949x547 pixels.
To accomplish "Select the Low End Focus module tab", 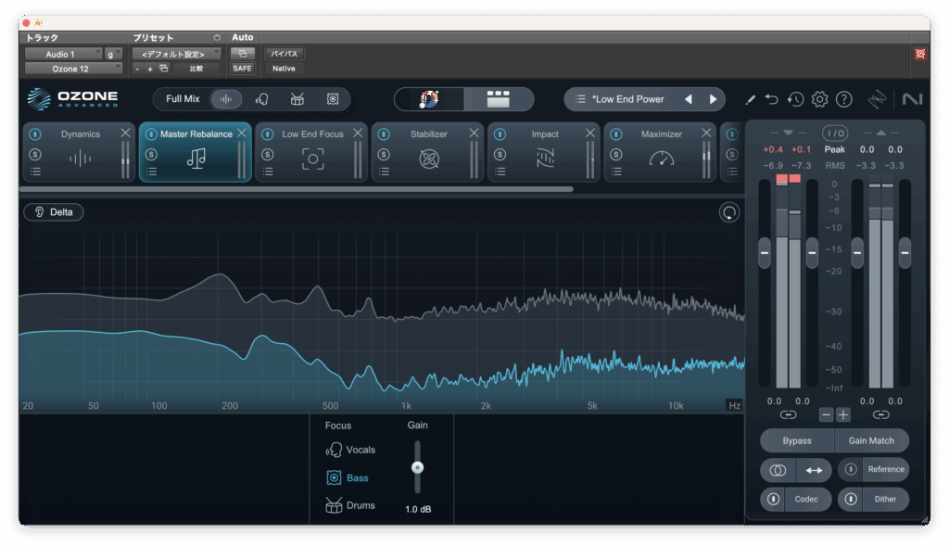I will (312, 134).
